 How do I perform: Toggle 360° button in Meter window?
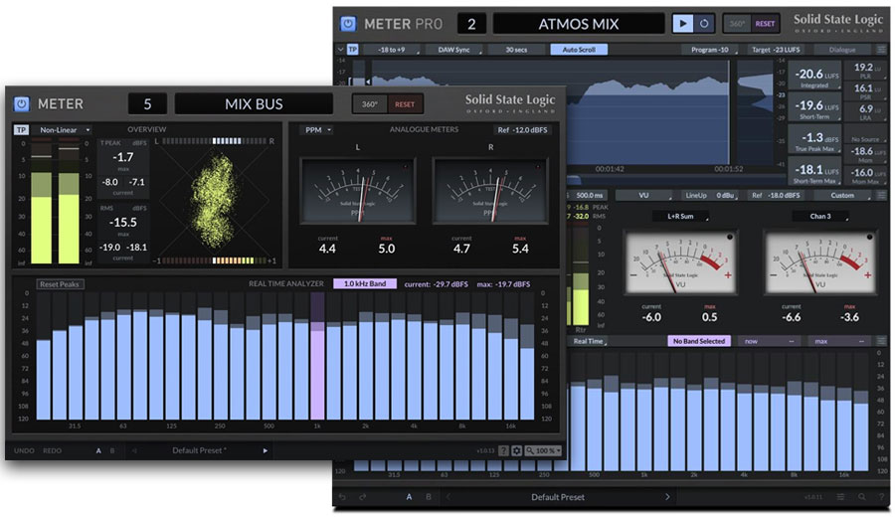point(370,104)
